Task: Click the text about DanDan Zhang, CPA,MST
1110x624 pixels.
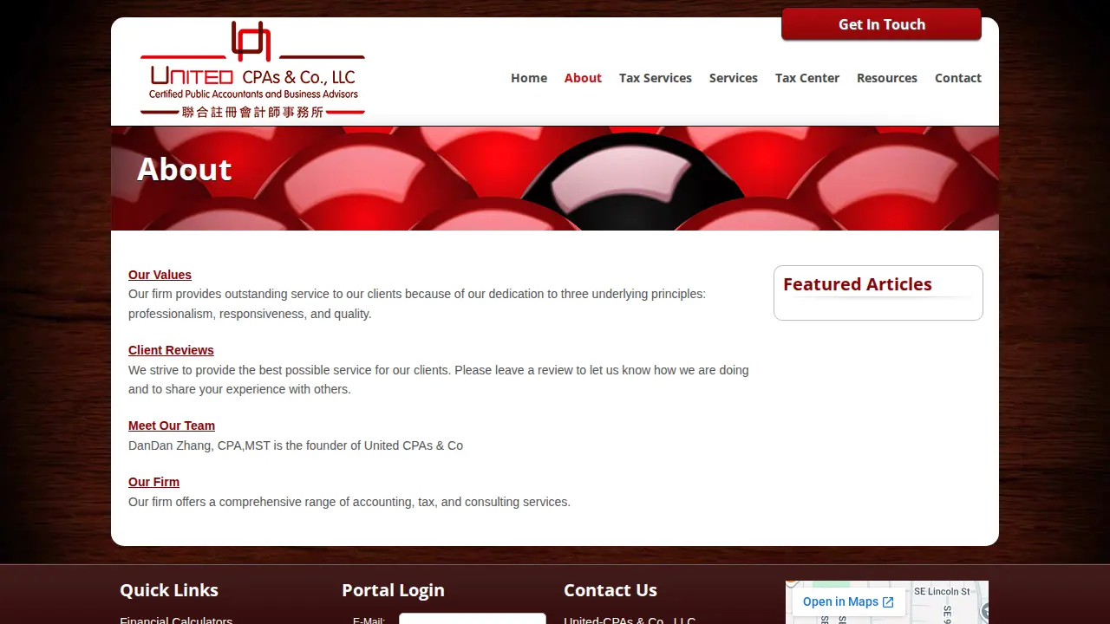Action: [296, 445]
